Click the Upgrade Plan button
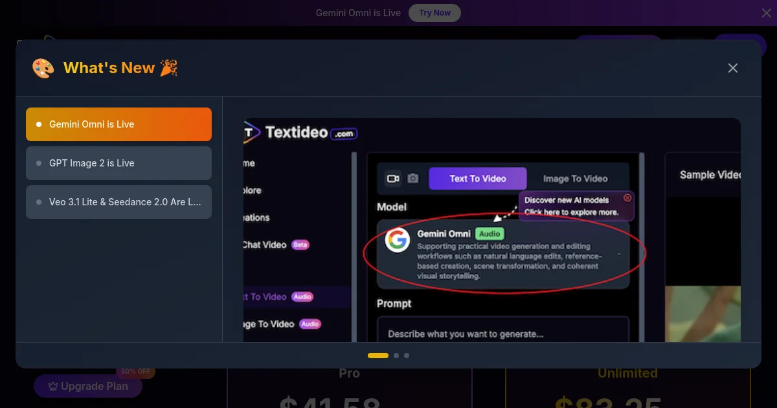777x408 pixels. pyautogui.click(x=88, y=387)
